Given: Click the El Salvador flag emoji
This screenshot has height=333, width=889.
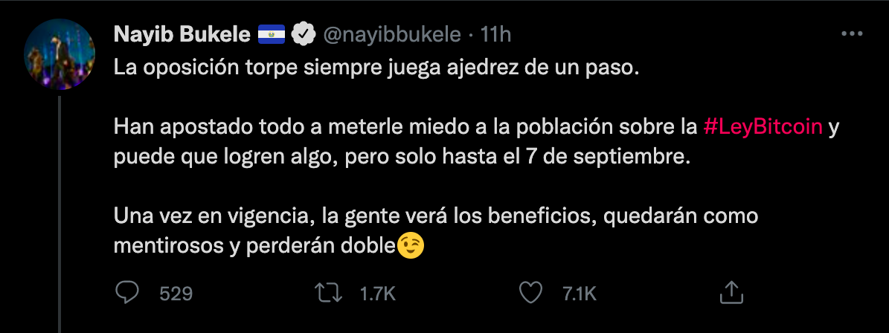Looking at the screenshot, I should 271,34.
